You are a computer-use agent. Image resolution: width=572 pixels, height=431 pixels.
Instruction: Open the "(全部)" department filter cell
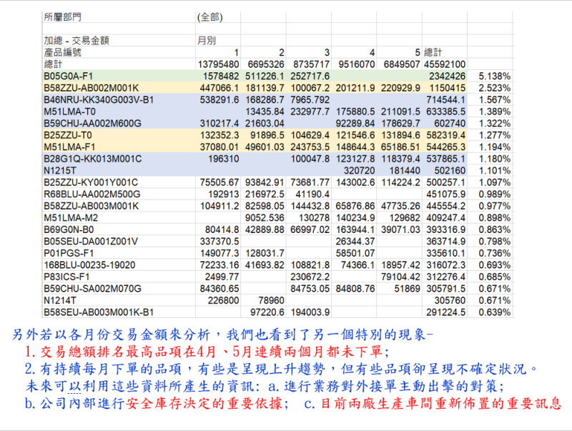click(x=209, y=15)
